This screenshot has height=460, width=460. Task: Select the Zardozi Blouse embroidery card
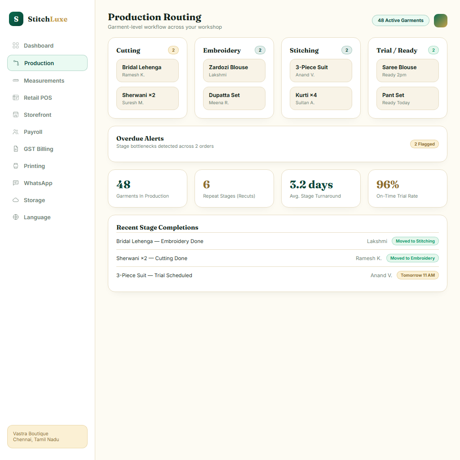tap(234, 71)
